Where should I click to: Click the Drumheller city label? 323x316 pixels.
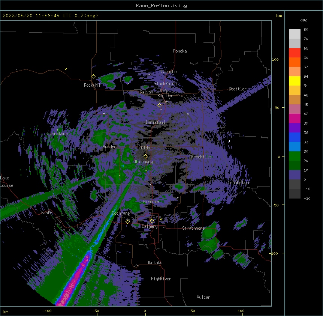[239, 183]
